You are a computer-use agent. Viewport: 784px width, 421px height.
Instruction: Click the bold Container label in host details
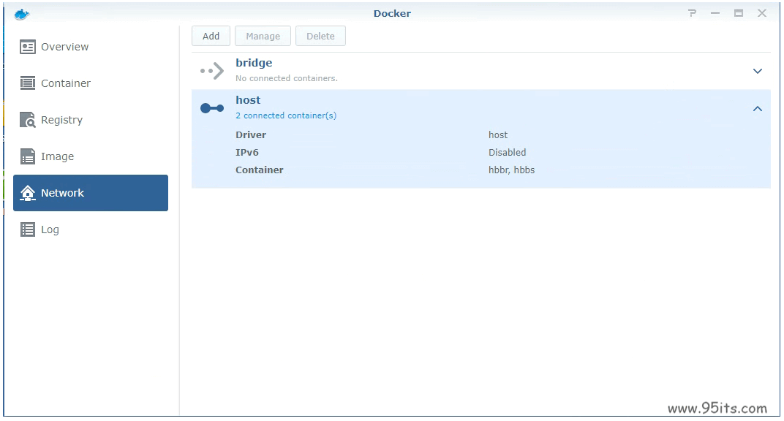[260, 170]
